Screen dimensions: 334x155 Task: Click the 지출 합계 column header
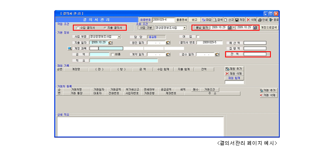click(184, 69)
